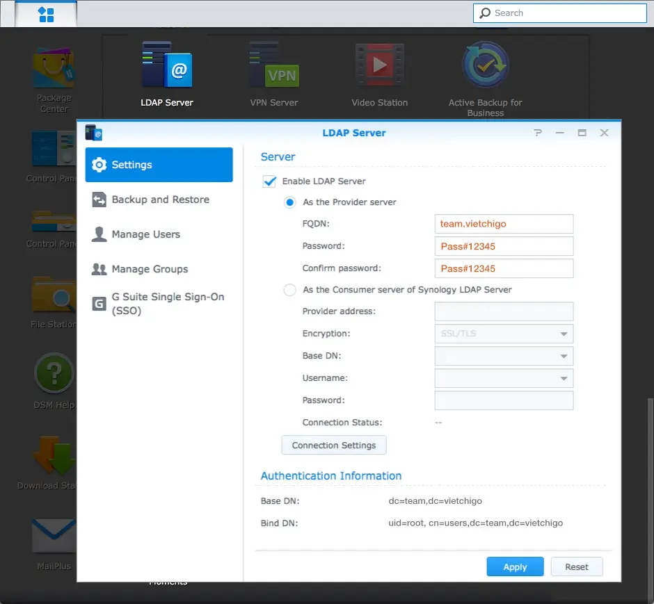Click the Reset button
This screenshot has height=604, width=654.
pyautogui.click(x=576, y=566)
